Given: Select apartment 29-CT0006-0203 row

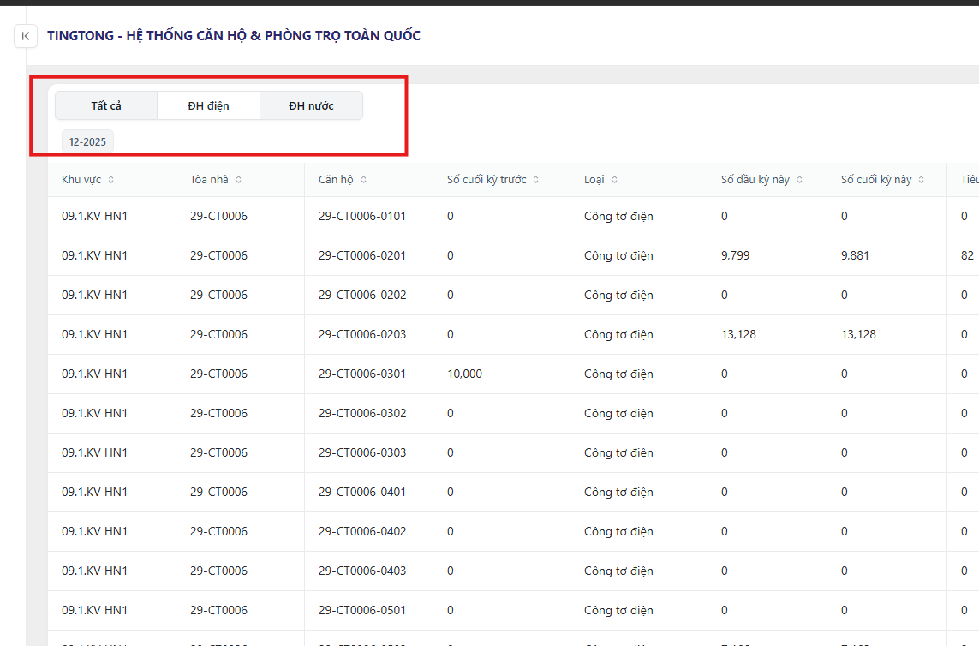Looking at the screenshot, I should click(x=362, y=334).
